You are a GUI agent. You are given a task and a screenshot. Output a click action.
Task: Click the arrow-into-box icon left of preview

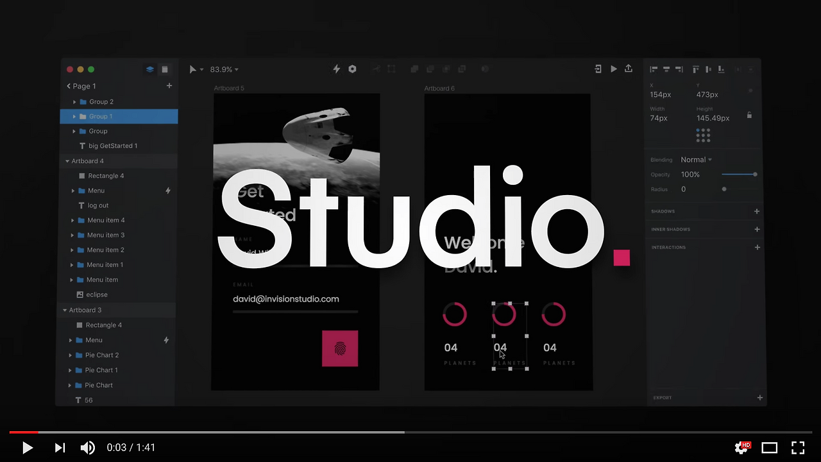(598, 69)
